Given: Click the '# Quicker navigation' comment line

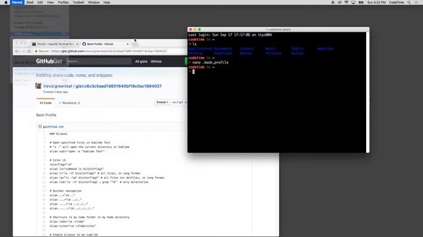Looking at the screenshot, I should click(65, 191).
